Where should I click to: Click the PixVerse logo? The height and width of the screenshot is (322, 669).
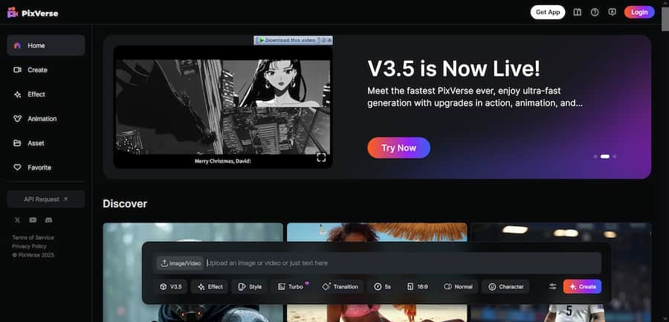[x=33, y=13]
